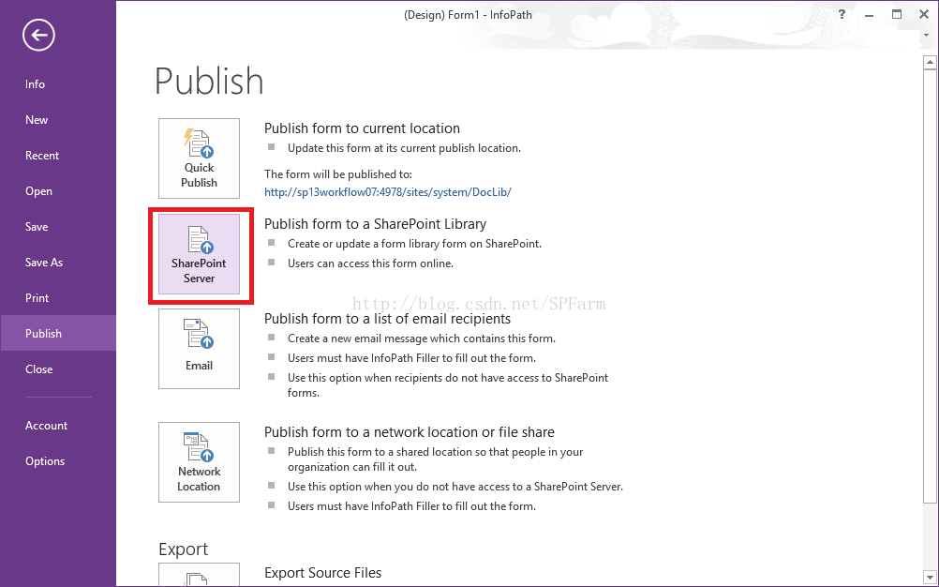
Task: Click 'Users can access this form online.' text
Action: [371, 263]
